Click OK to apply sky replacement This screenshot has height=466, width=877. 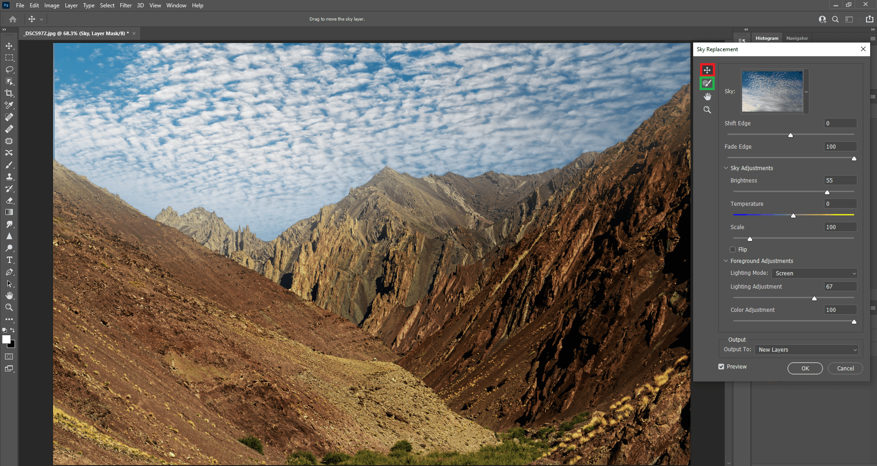tap(805, 369)
